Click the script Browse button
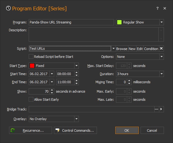Image resolution: width=173 pixels, height=143 pixels. point(122,49)
